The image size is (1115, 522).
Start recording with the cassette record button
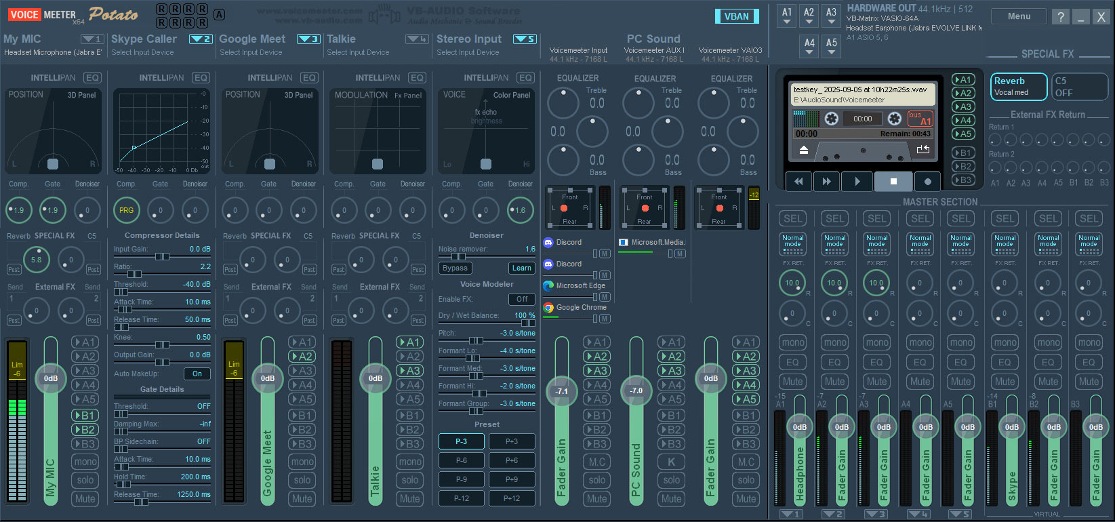927,181
